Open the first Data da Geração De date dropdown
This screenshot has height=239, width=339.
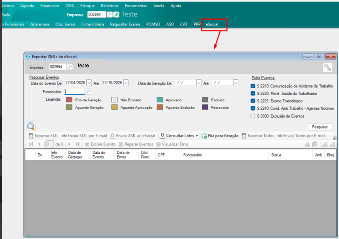point(199,83)
